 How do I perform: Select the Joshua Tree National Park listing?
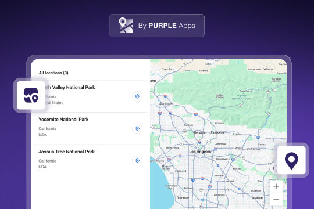90,160
